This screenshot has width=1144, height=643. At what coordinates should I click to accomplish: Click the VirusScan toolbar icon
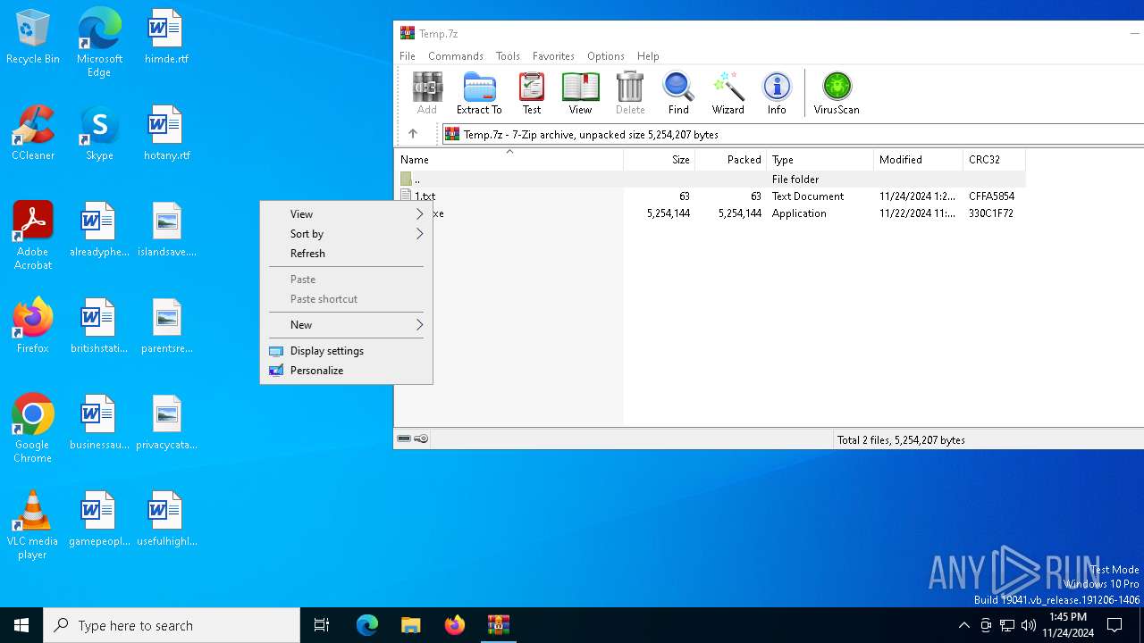tap(837, 94)
